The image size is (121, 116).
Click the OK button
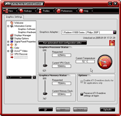pyautogui.click(x=46, y=110)
